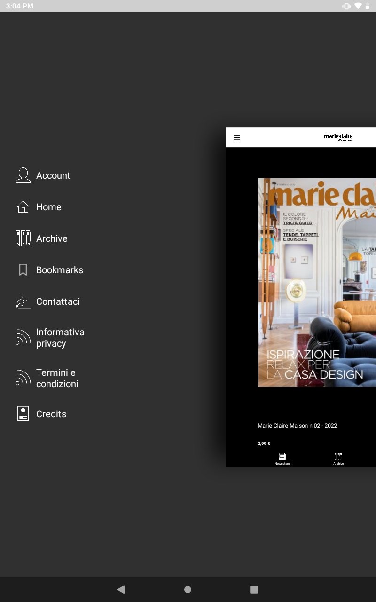Select Archive in side menu
This screenshot has width=376, height=602.
coord(52,238)
